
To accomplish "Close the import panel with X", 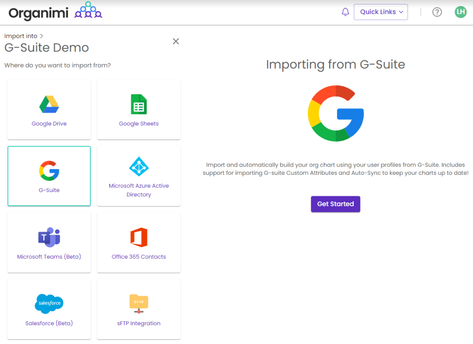I will [175, 41].
